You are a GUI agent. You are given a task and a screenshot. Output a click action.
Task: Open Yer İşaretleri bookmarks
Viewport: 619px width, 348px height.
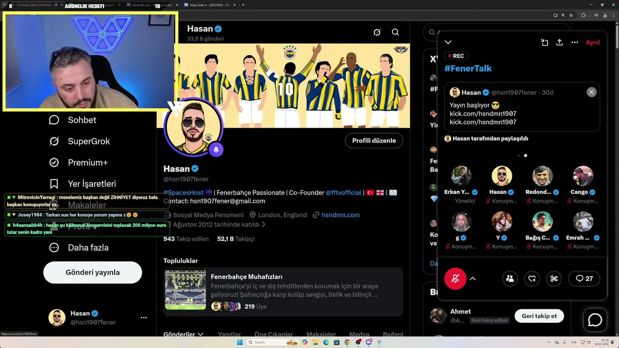click(82, 184)
